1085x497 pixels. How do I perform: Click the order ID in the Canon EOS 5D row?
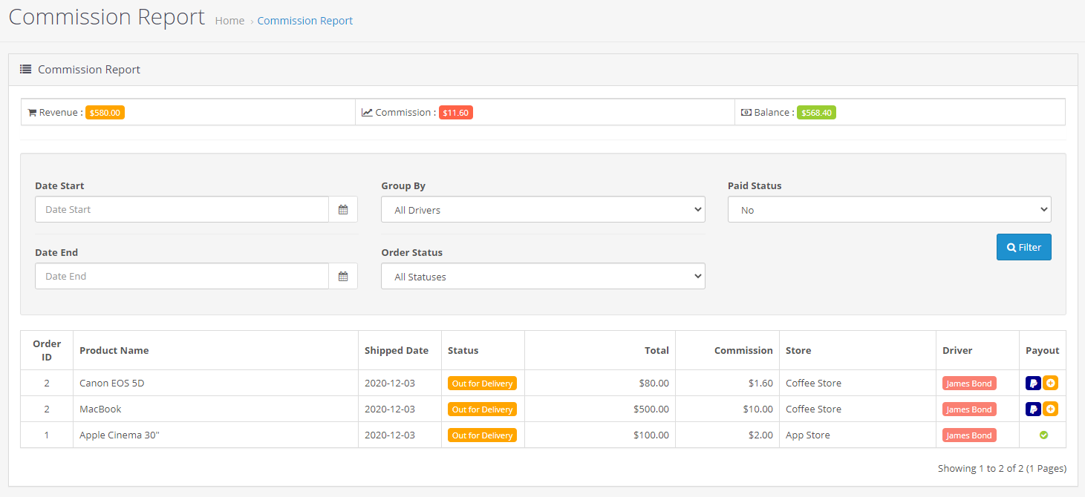tap(47, 384)
